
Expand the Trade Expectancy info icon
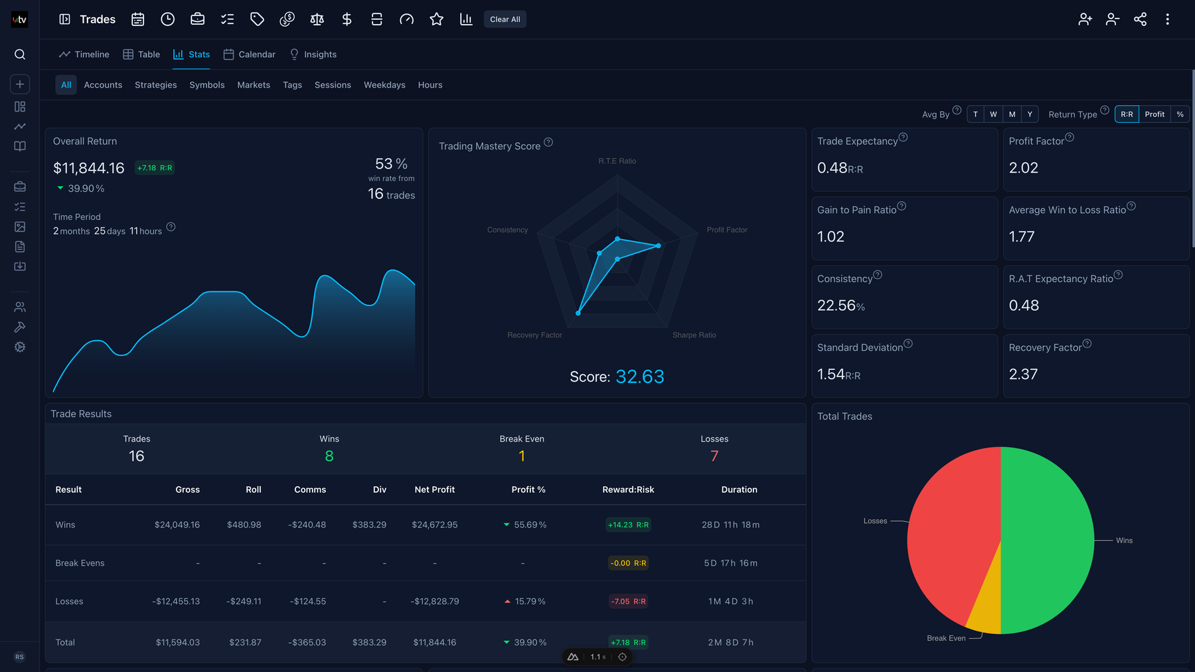click(x=904, y=137)
